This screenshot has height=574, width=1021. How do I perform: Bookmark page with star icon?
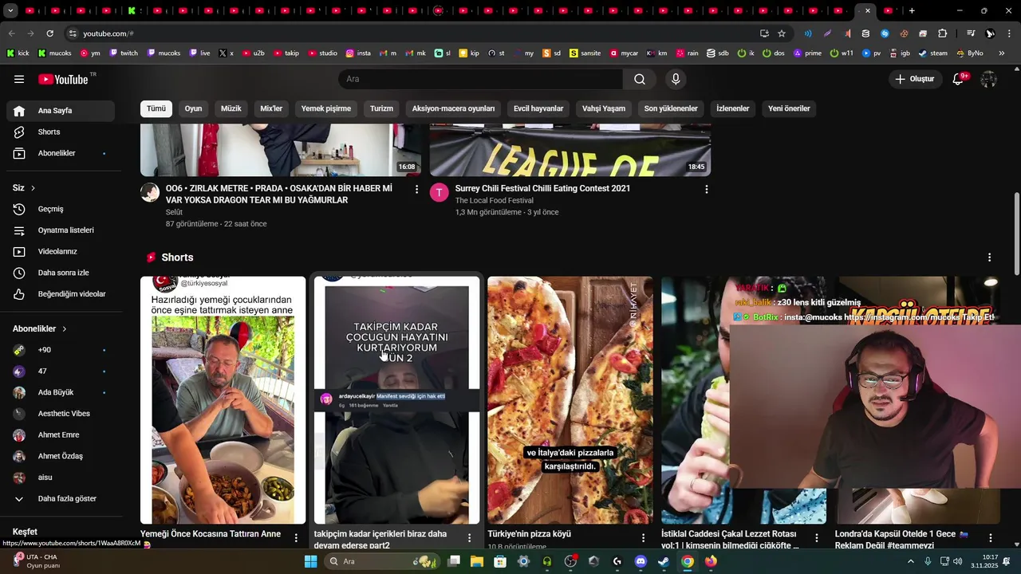(782, 33)
